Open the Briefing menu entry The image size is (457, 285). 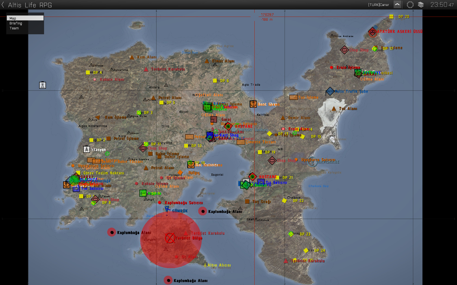(x=16, y=23)
